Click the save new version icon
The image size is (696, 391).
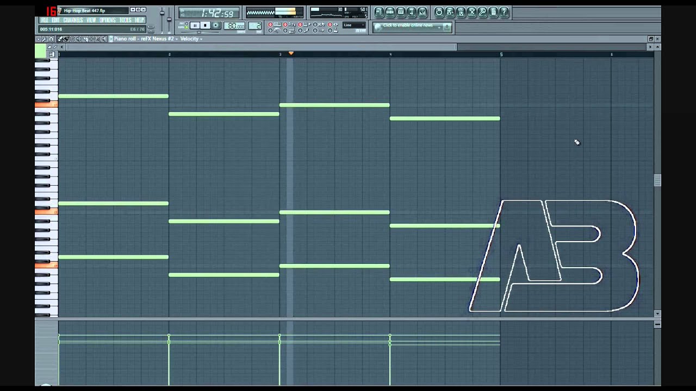pos(450,12)
